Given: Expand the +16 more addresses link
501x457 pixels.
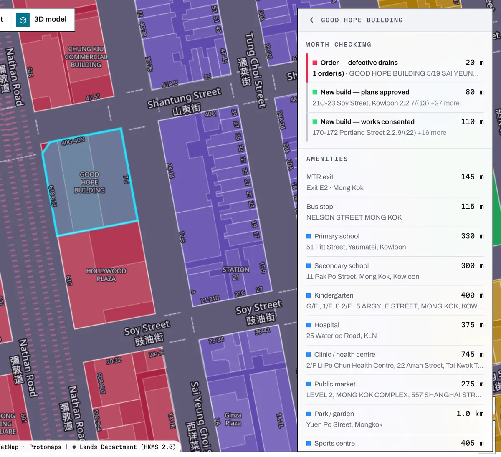Looking at the screenshot, I should point(432,133).
